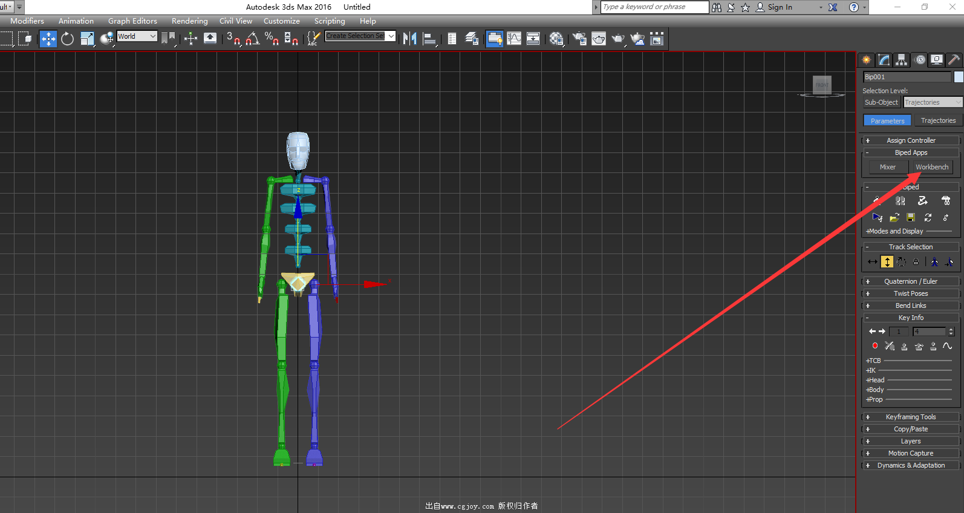The height and width of the screenshot is (513, 964).
Task: Toggle Biped Figure Mode icon
Action: click(877, 201)
